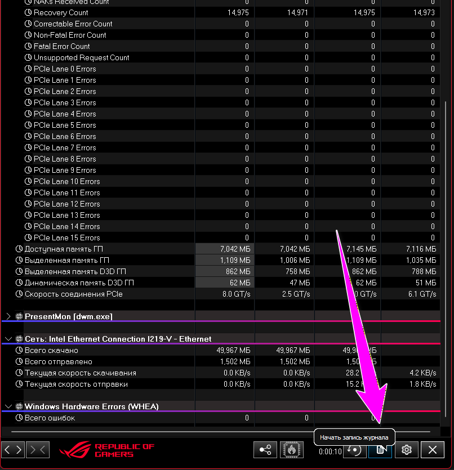Open the network share icon
This screenshot has height=470, width=454.
pyautogui.click(x=264, y=450)
